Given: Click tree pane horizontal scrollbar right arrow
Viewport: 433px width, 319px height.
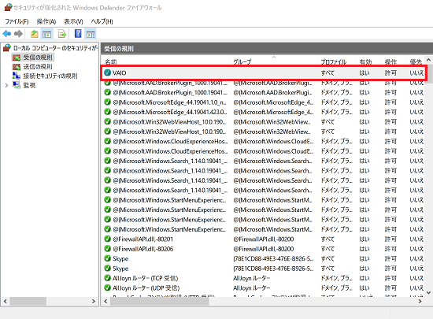Looking at the screenshot, I should coord(94,301).
